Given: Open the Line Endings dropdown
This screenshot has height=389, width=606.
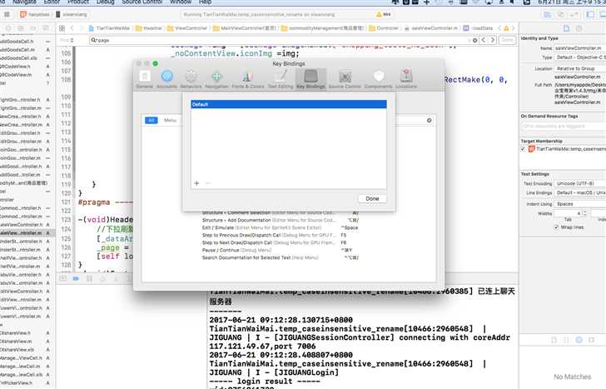Looking at the screenshot, I should (579, 192).
